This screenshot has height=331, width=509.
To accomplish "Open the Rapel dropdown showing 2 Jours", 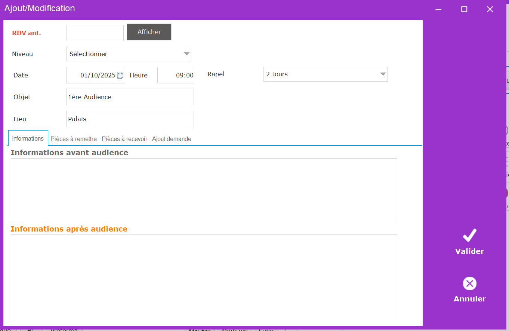I will point(325,74).
